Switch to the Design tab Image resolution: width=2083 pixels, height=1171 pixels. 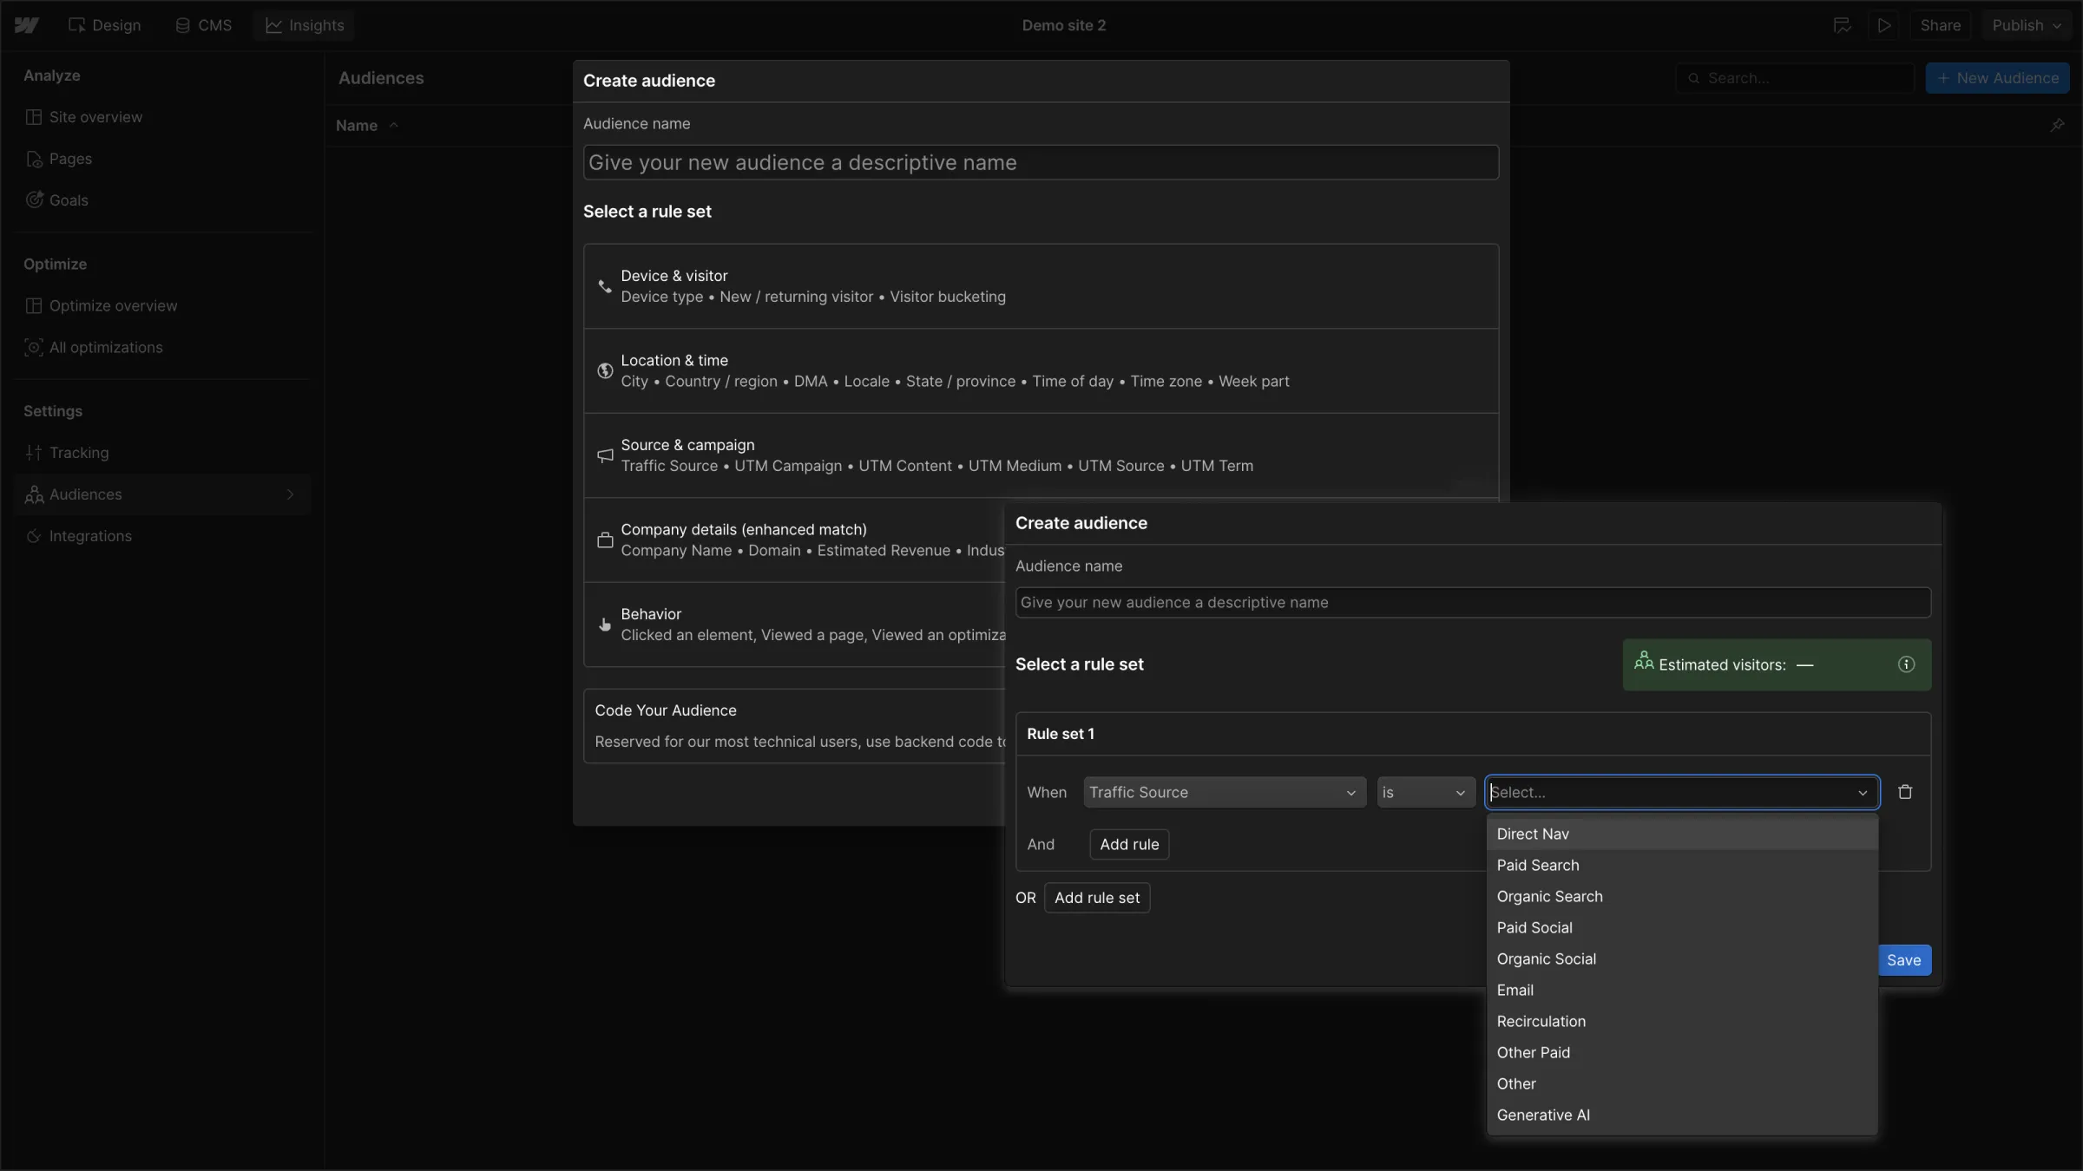[104, 25]
